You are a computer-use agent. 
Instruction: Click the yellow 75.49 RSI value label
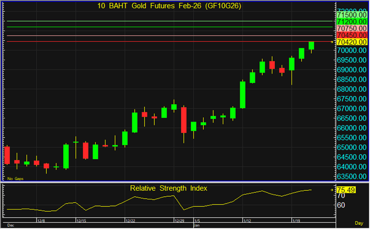pyautogui.click(x=347, y=190)
